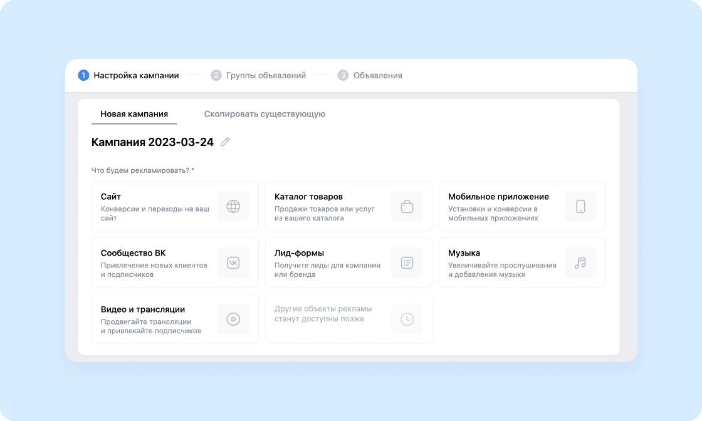Click the step 1 Настройка кампании badge
Viewport: 702px width, 421px height.
pos(83,75)
